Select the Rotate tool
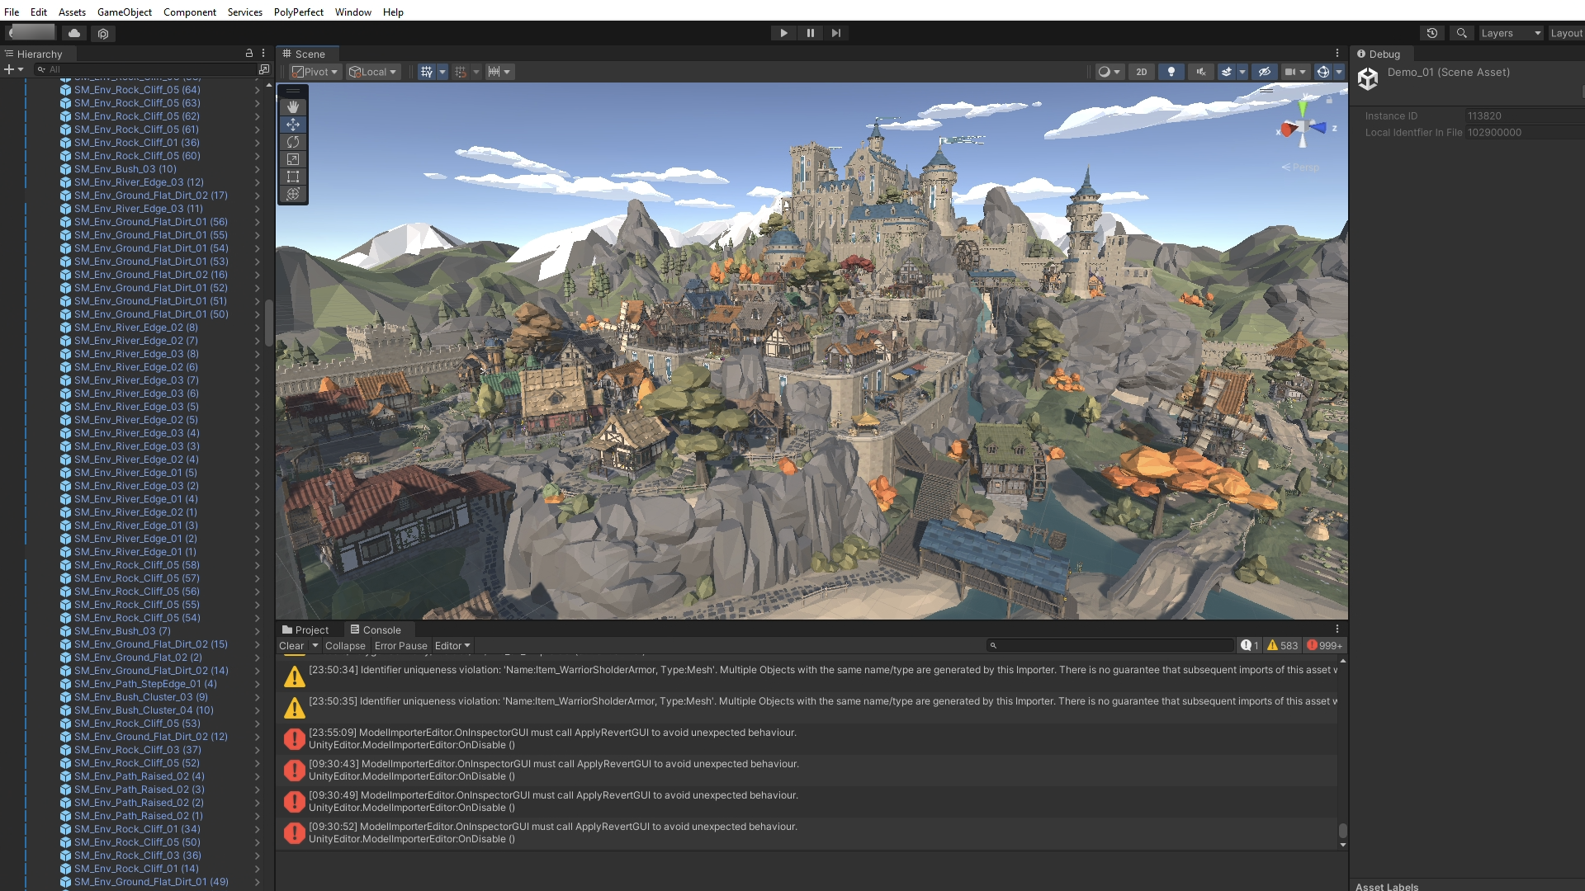Image resolution: width=1585 pixels, height=891 pixels. pyautogui.click(x=292, y=142)
